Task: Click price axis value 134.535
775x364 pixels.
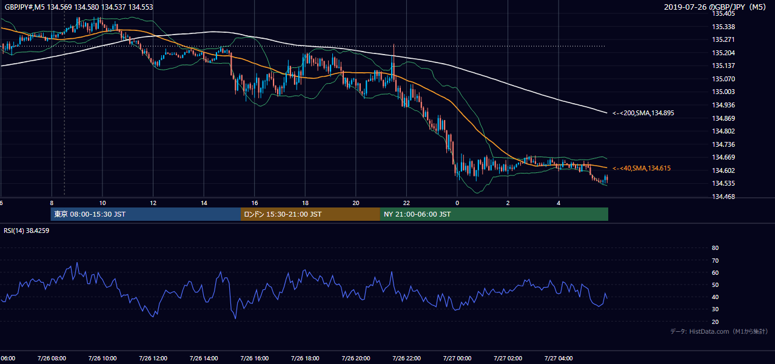Action: coord(723,183)
